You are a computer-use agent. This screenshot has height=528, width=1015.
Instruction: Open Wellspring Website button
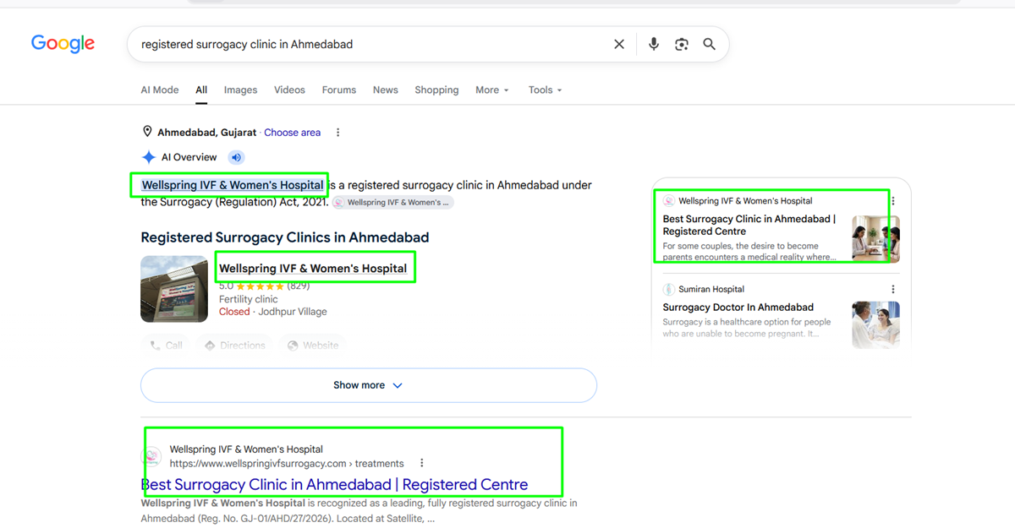click(x=313, y=345)
